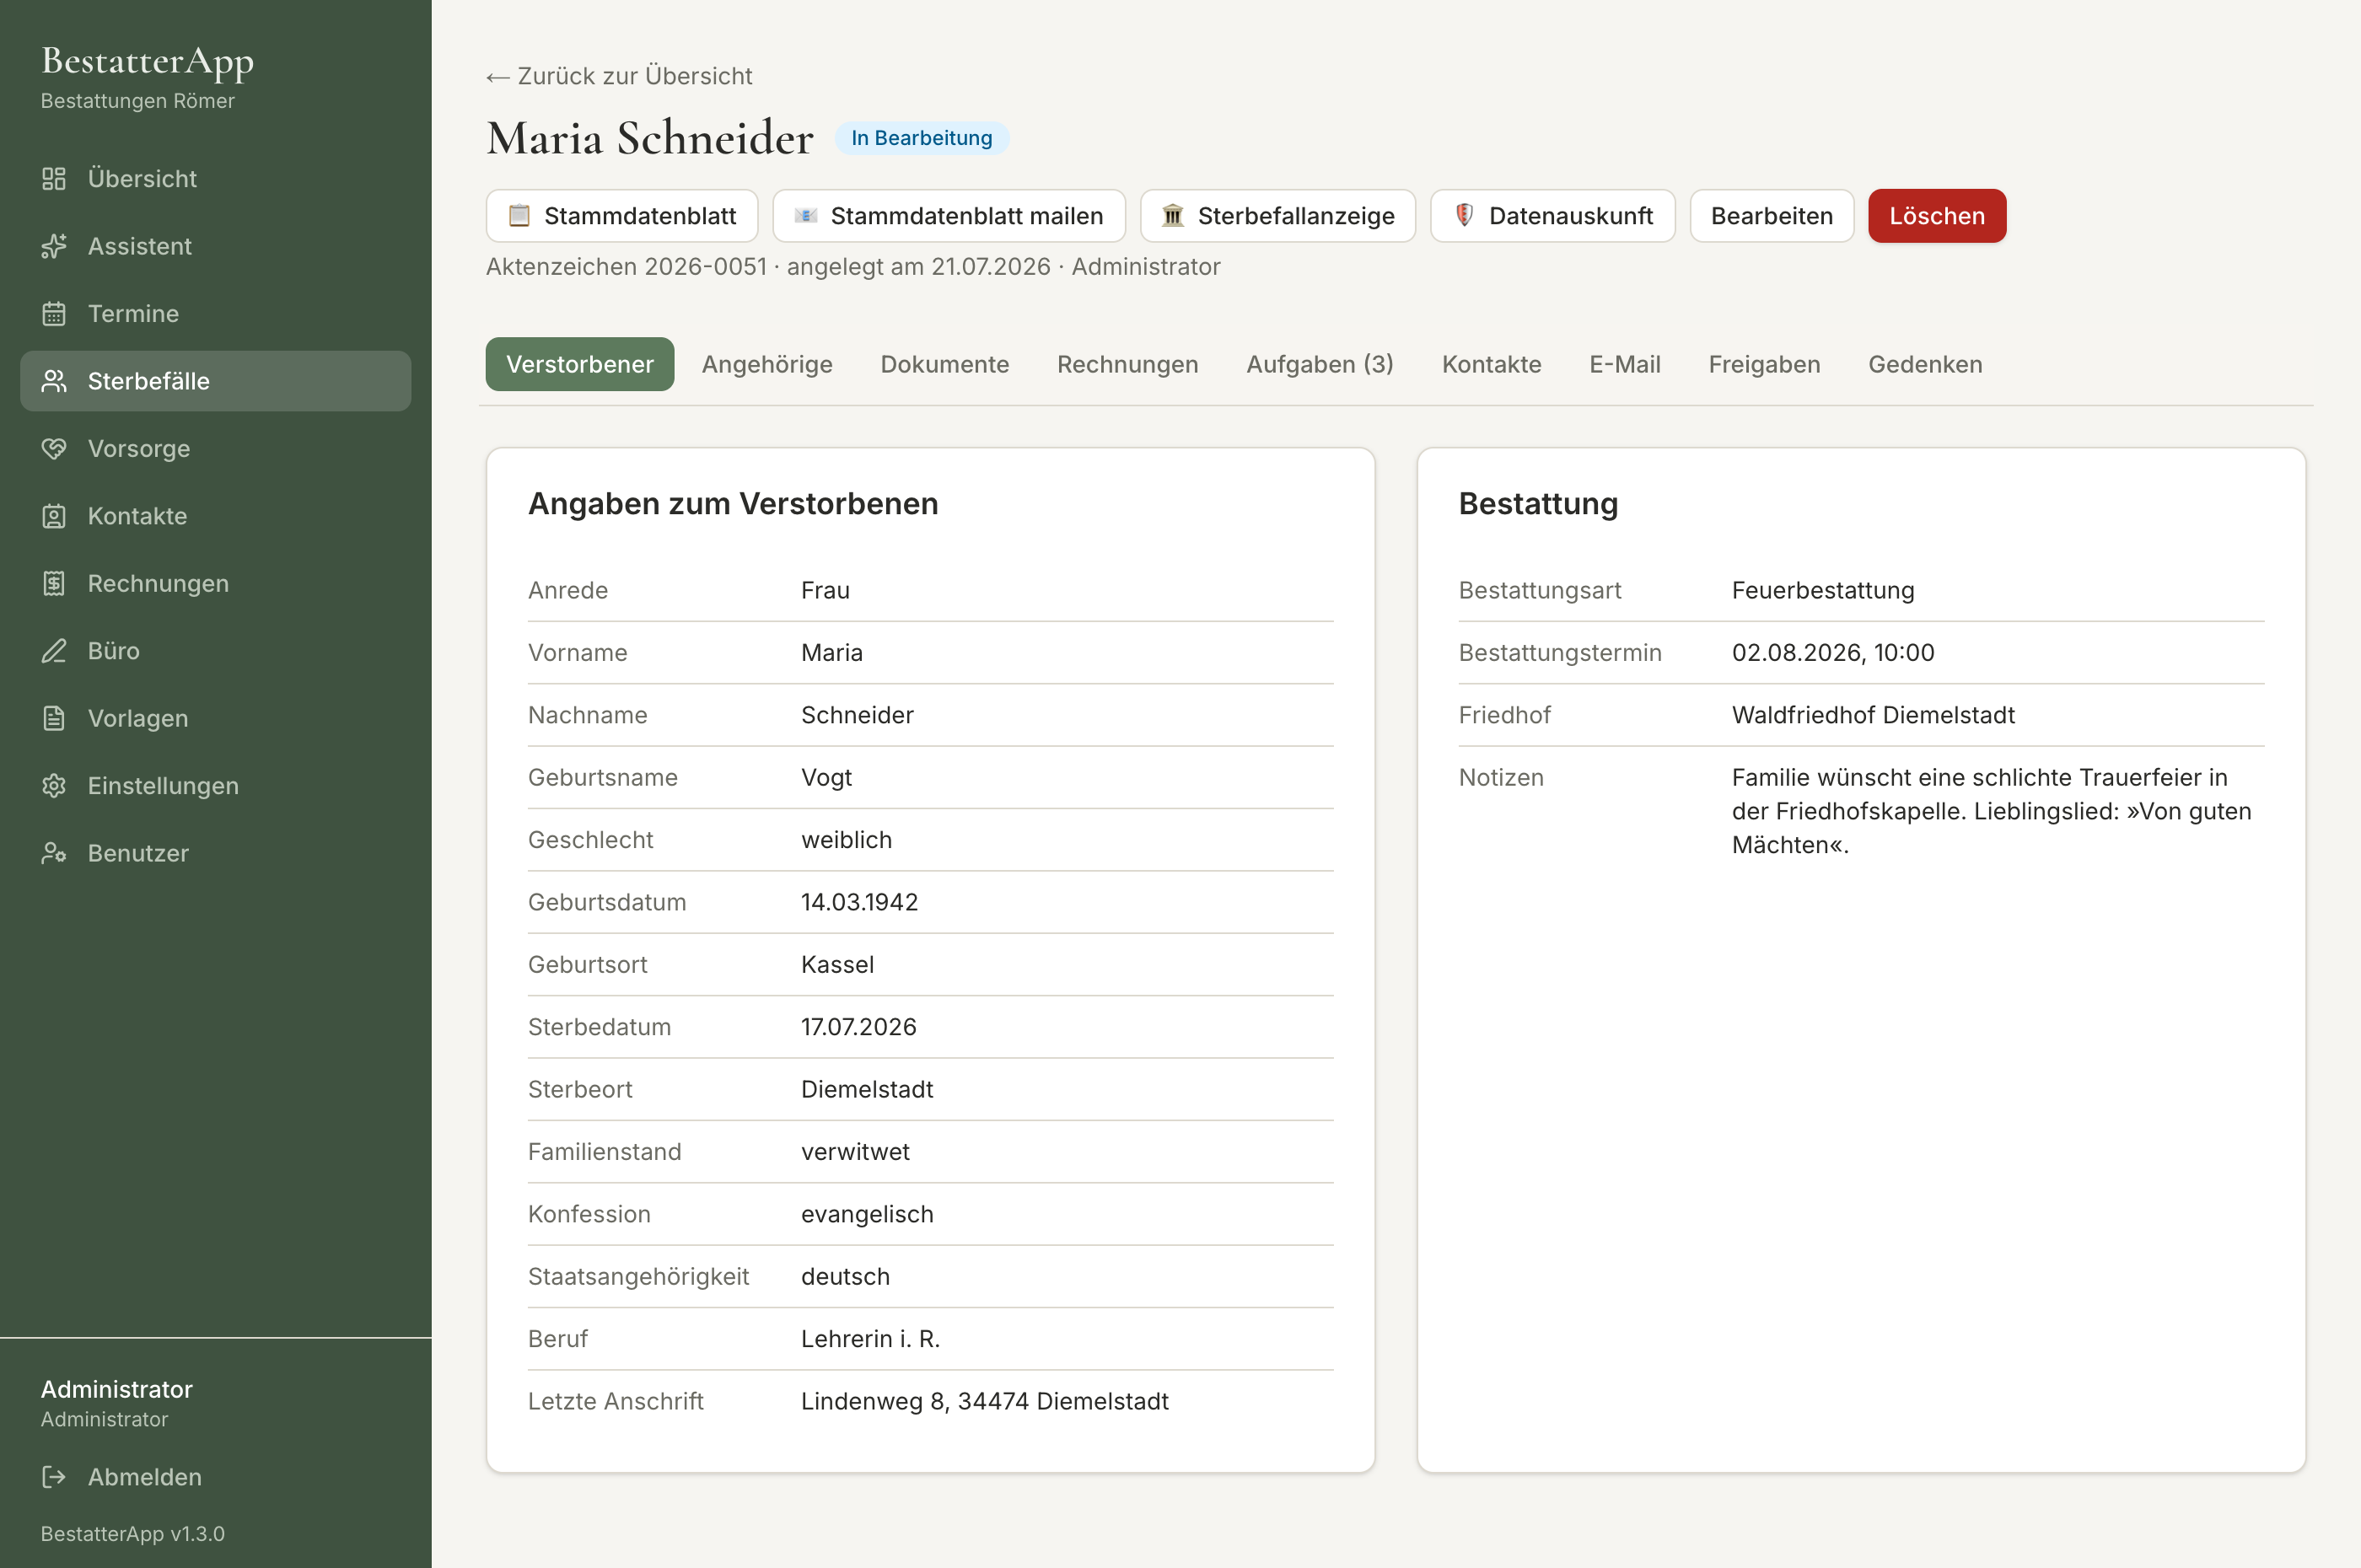Click the BestatterApp v1.3.0 version text
This screenshot has width=2361, height=1568.
pyautogui.click(x=133, y=1534)
